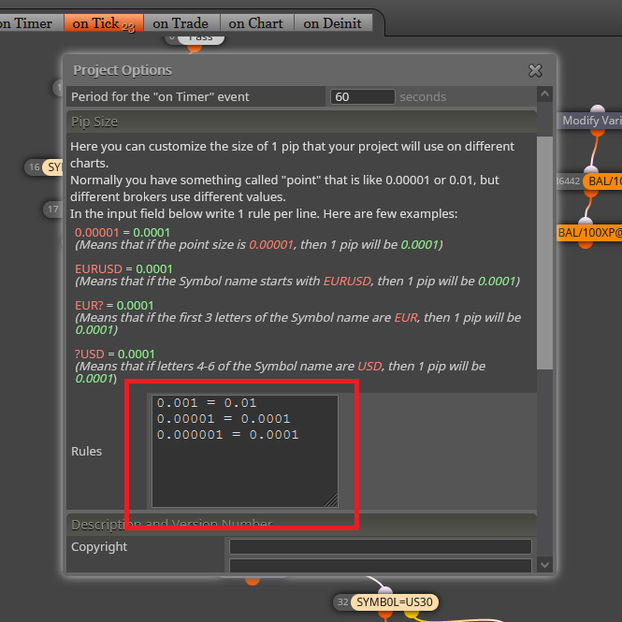Click the dialog vertical scrollbar thumb
622x622 pixels.
(x=544, y=253)
